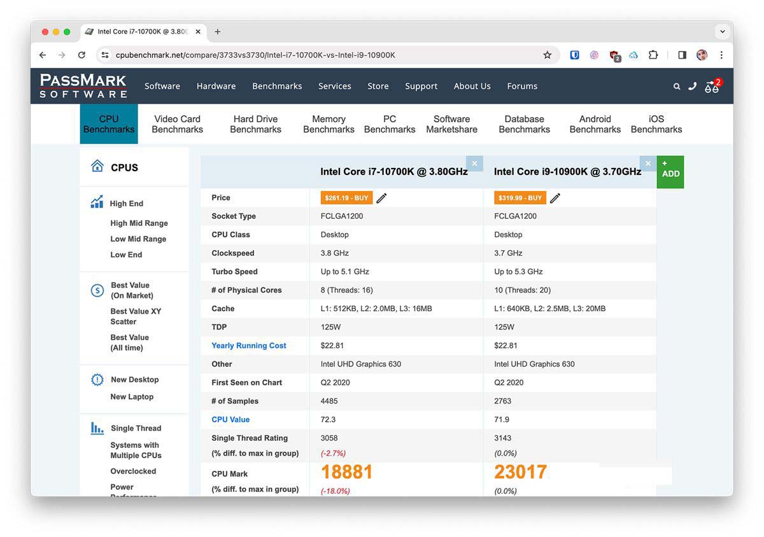The image size is (764, 537).
Task: Click the Single Thread bar chart icon
Action: [x=97, y=428]
